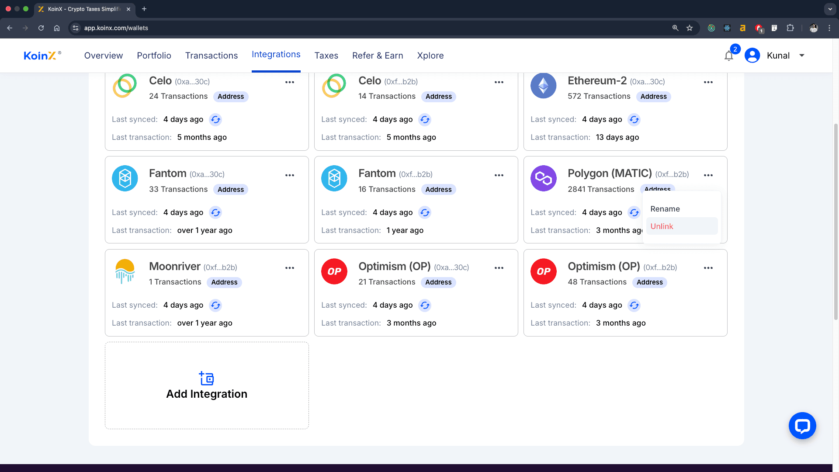The image size is (839, 472).
Task: Open the notifications bell
Action: (729, 56)
